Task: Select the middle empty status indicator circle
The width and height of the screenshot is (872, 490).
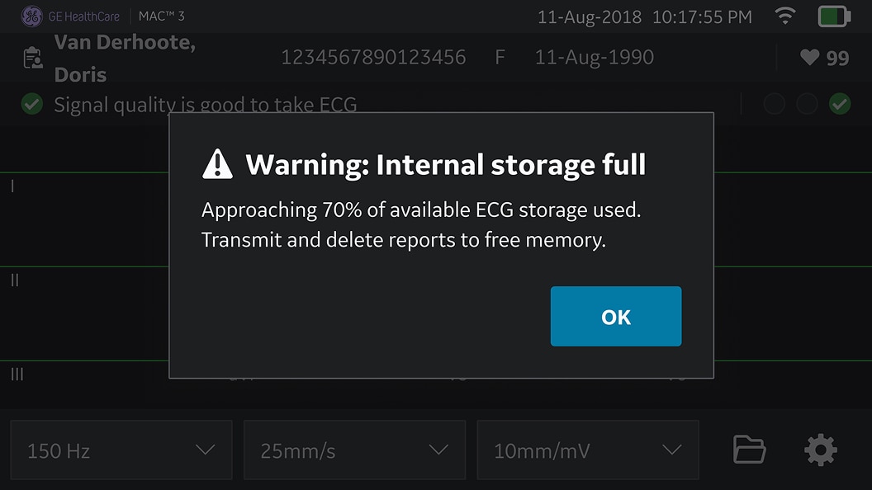Action: [807, 104]
